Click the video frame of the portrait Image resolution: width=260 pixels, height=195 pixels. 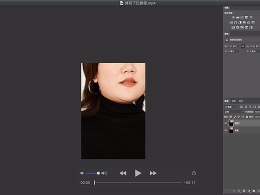pyautogui.click(x=113, y=111)
